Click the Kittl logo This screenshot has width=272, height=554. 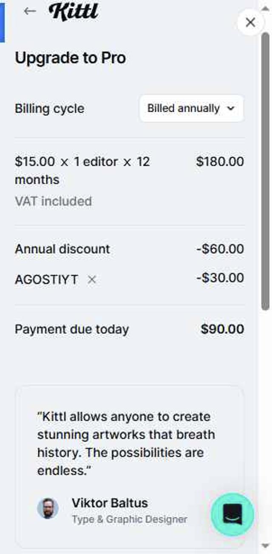click(x=74, y=12)
